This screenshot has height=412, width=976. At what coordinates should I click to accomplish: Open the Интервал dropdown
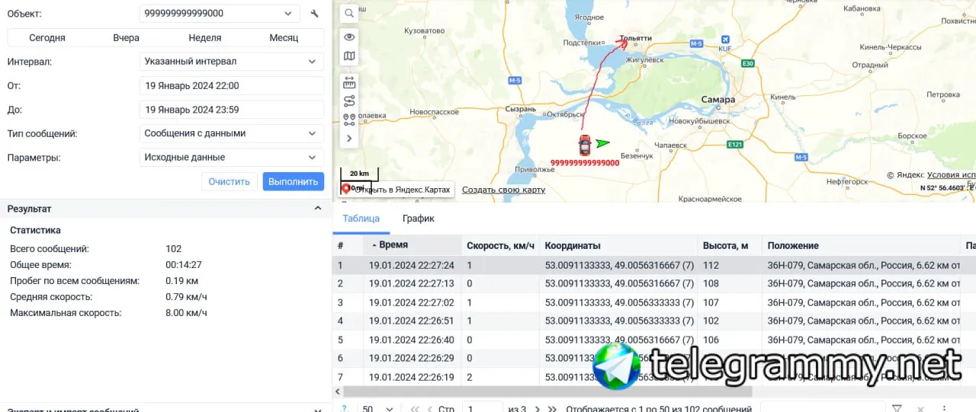click(232, 62)
